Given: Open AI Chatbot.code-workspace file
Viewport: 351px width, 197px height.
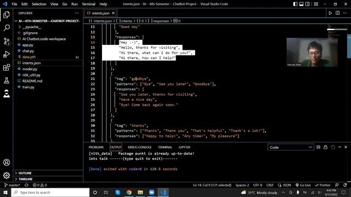Looking at the screenshot, I should (44, 39).
